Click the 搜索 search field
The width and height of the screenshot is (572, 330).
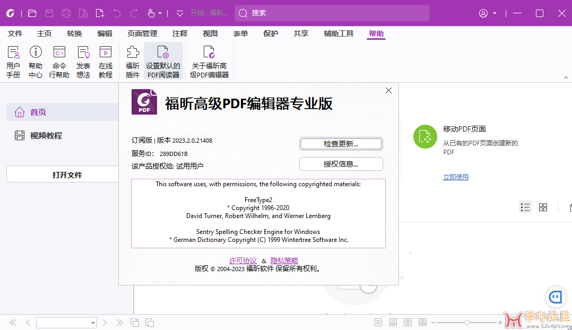332,13
